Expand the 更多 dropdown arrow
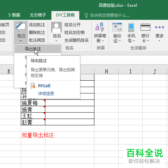This screenshot has width=168, height=168. coord(160,41)
